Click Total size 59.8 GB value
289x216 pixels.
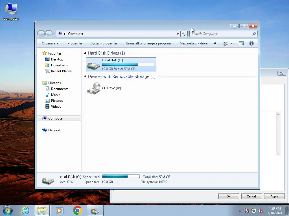pos(165,177)
